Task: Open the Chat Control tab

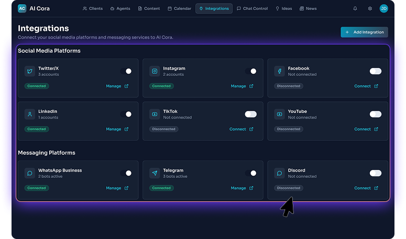Action: (252, 8)
